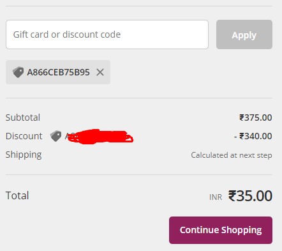Click the Subtotal label
This screenshot has width=282, height=251.
point(23,118)
